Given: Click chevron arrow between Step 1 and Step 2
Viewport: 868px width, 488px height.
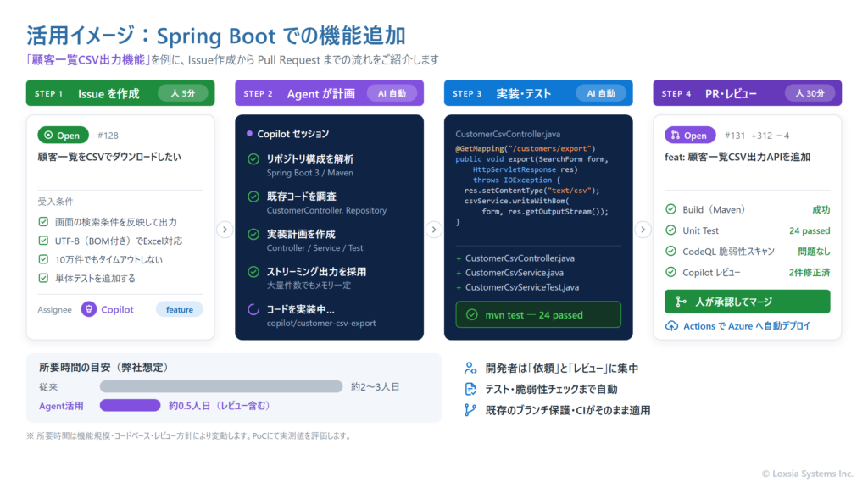Looking at the screenshot, I should pos(225,229).
